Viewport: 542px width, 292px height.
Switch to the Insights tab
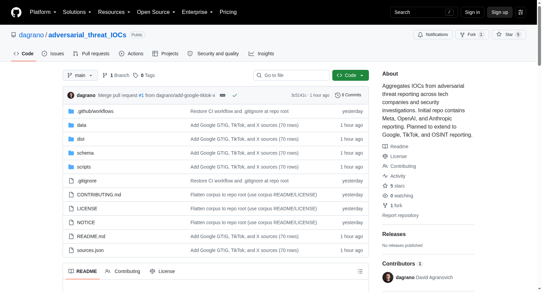pos(261,54)
